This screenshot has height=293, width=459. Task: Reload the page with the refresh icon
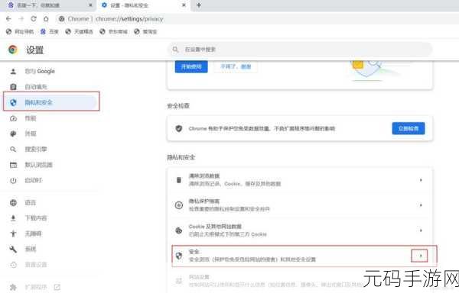point(34,18)
